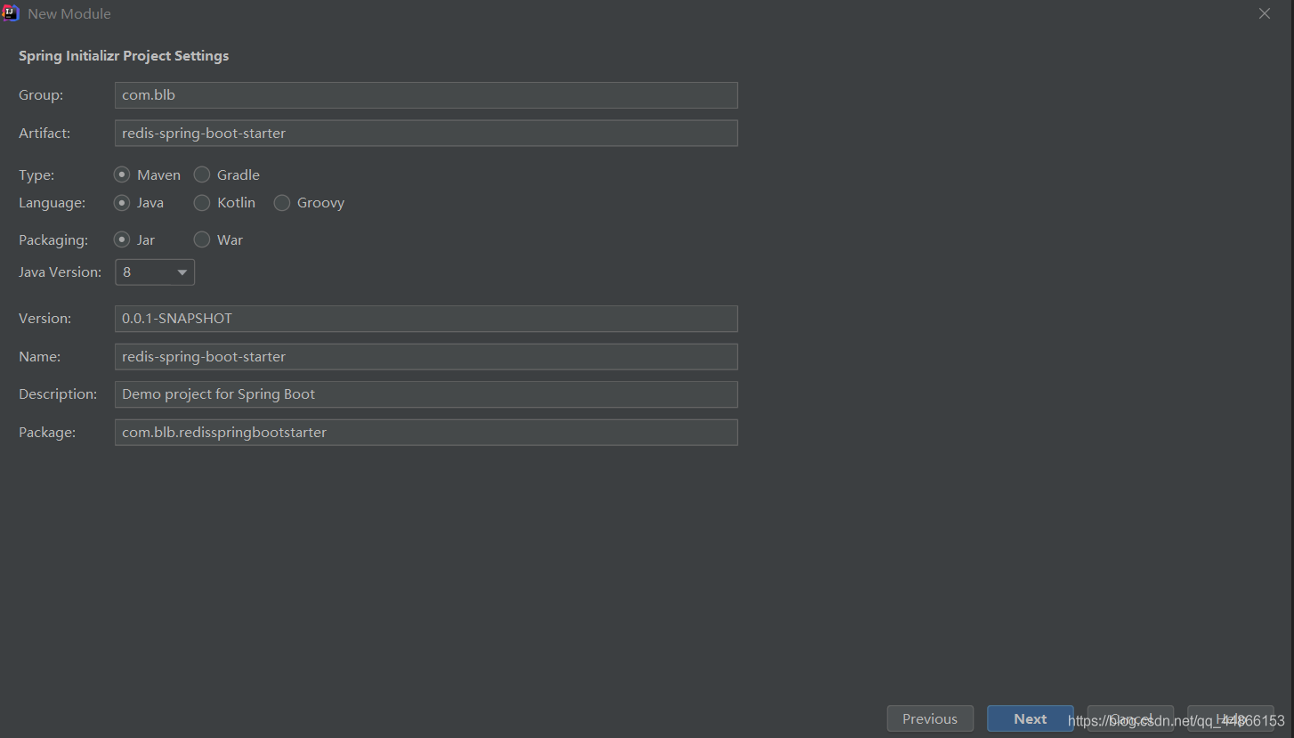The width and height of the screenshot is (1294, 738).
Task: Click the 'Language:' label
Action: pos(53,203)
